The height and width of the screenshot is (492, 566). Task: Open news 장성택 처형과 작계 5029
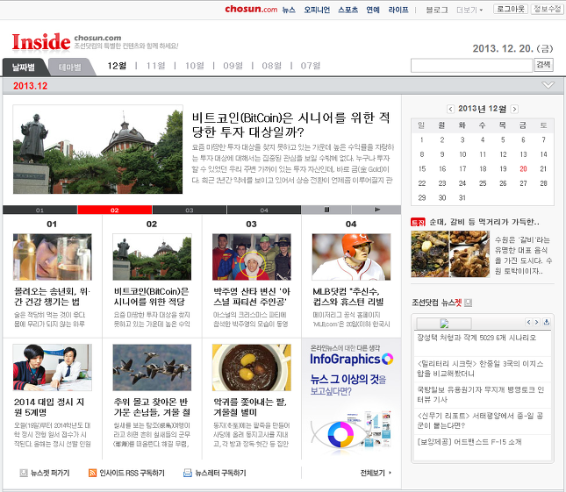pos(476,338)
